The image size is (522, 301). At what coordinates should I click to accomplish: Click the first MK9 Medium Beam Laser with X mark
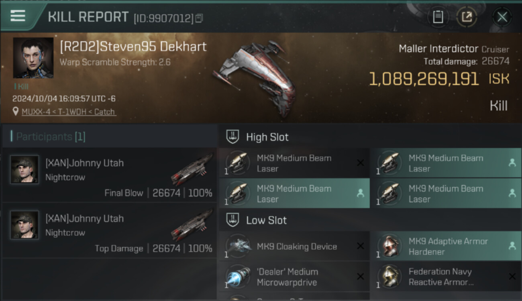pyautogui.click(x=294, y=163)
